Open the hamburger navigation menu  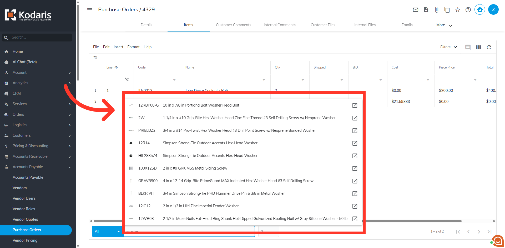90,10
